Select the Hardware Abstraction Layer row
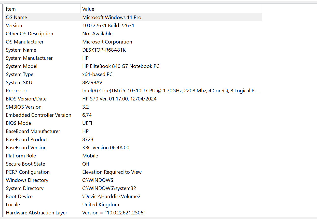 tap(134, 213)
